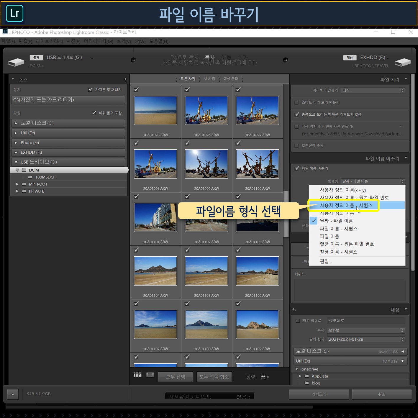The width and height of the screenshot is (418, 418).
Task: Open 구성 dropdown 날짜별
Action: tap(366, 331)
